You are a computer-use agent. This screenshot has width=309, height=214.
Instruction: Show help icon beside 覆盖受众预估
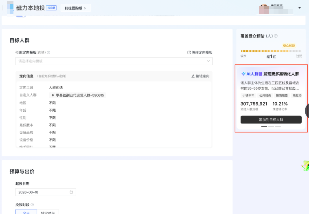coord(276,36)
